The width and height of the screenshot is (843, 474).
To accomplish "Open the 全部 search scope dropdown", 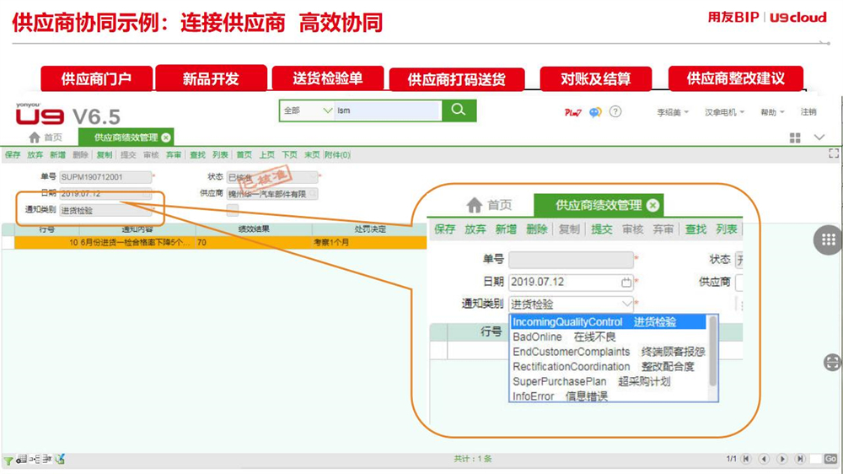I will pos(307,110).
